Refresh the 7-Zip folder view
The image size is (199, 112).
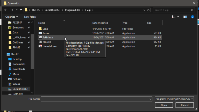tap(148, 10)
